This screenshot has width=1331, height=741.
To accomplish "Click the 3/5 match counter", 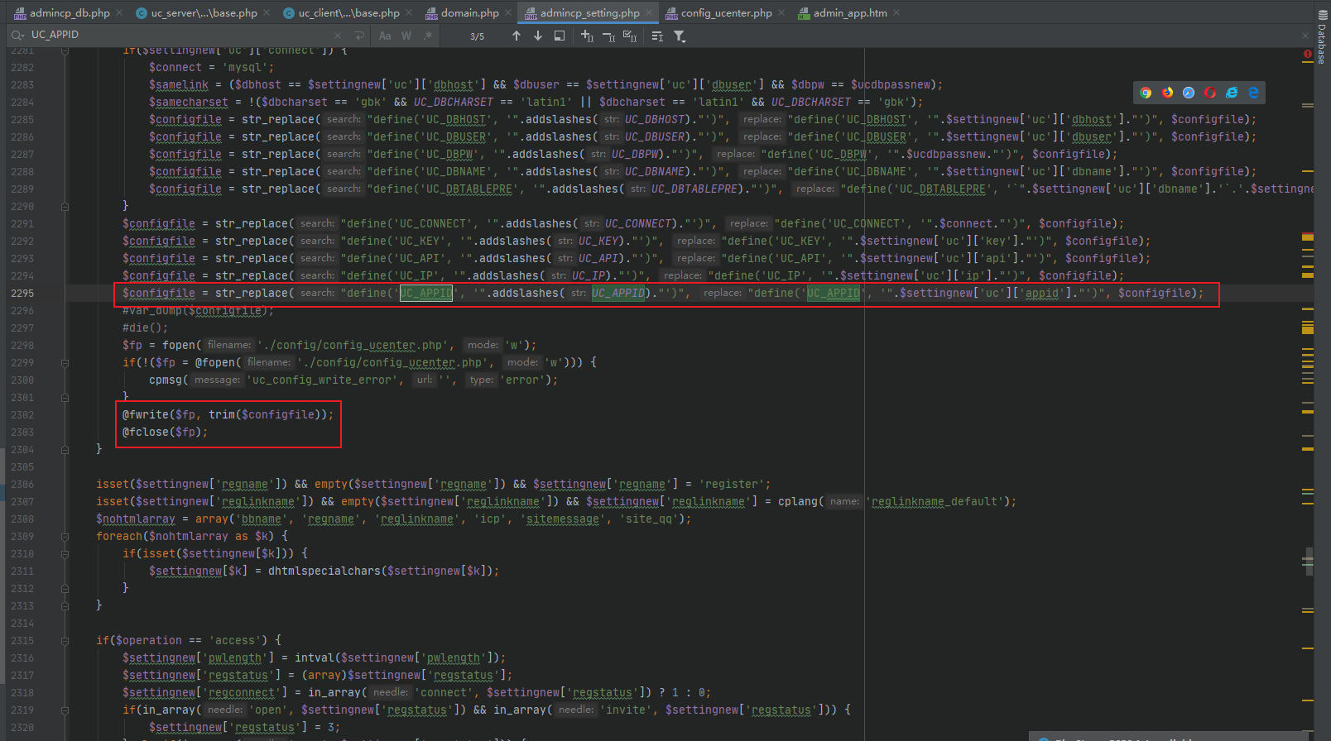I will [478, 36].
